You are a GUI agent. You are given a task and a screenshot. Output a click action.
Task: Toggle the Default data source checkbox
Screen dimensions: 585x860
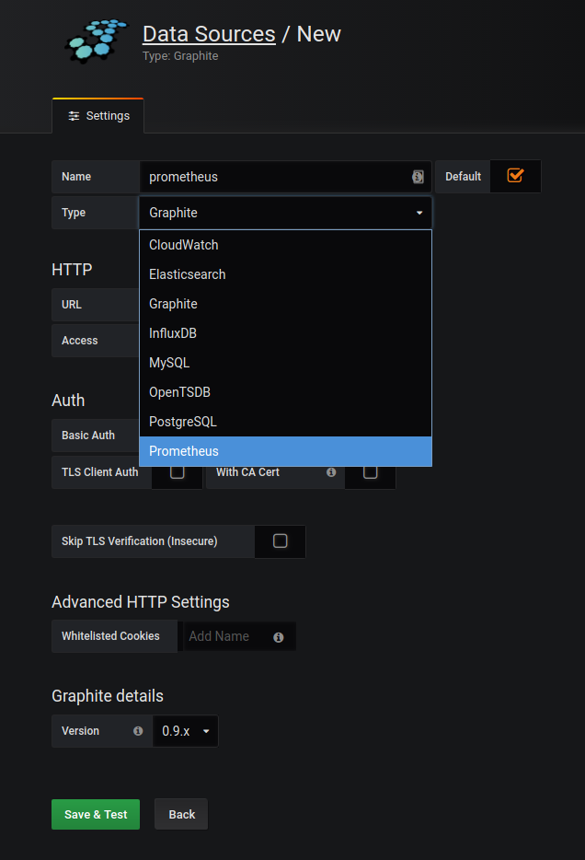click(515, 176)
